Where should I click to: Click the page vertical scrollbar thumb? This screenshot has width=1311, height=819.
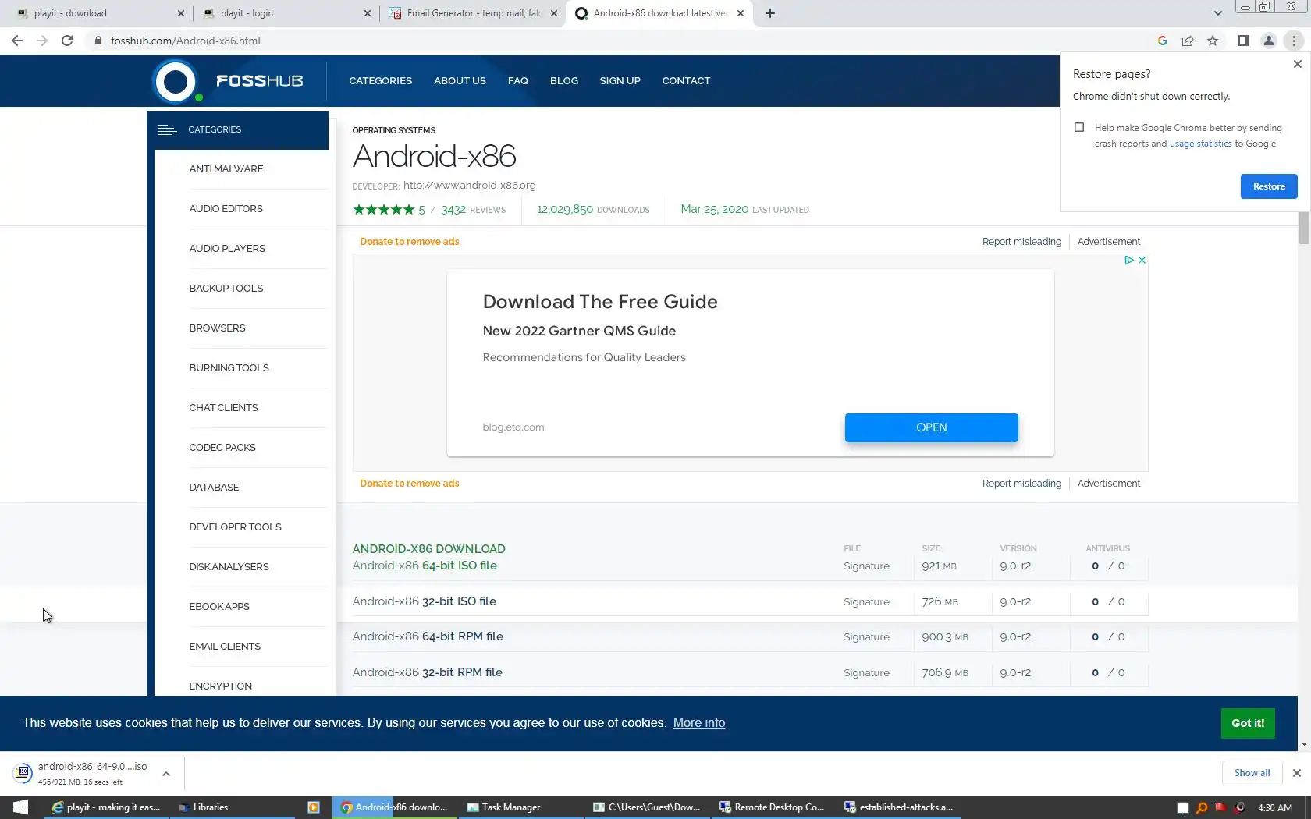click(1304, 228)
